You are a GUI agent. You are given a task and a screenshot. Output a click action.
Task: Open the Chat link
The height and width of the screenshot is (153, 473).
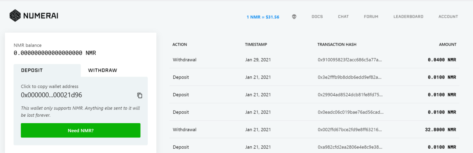(343, 17)
